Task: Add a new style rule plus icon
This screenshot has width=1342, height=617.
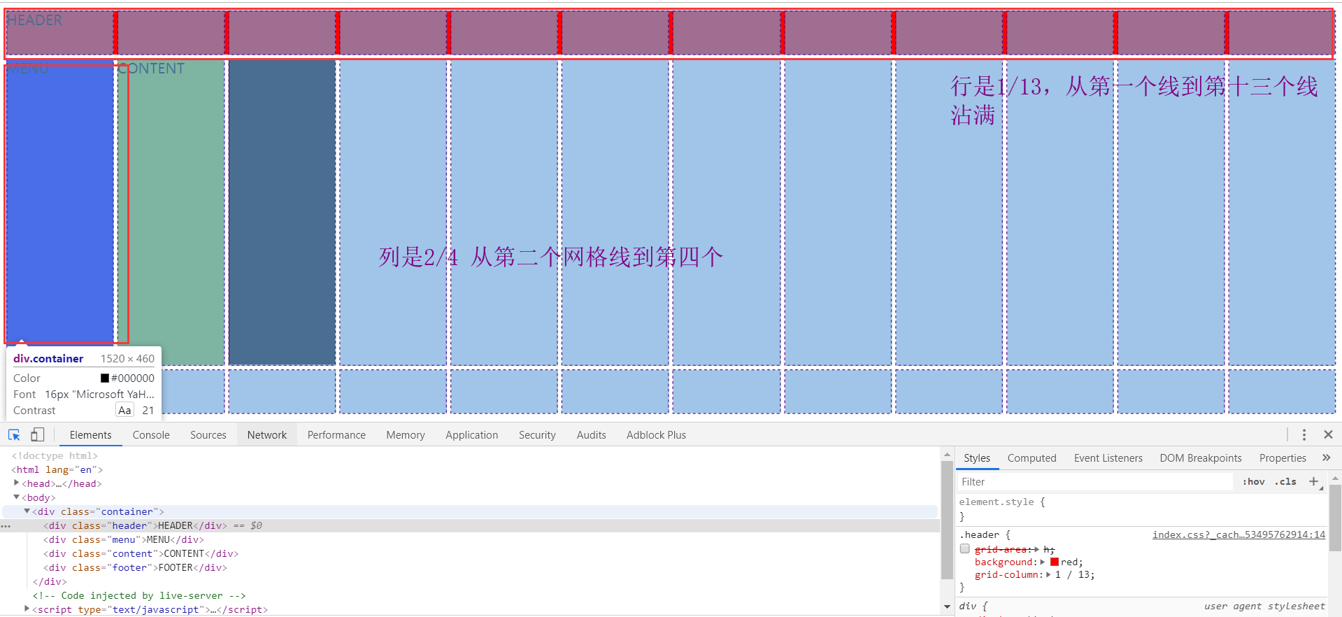Action: 1313,481
